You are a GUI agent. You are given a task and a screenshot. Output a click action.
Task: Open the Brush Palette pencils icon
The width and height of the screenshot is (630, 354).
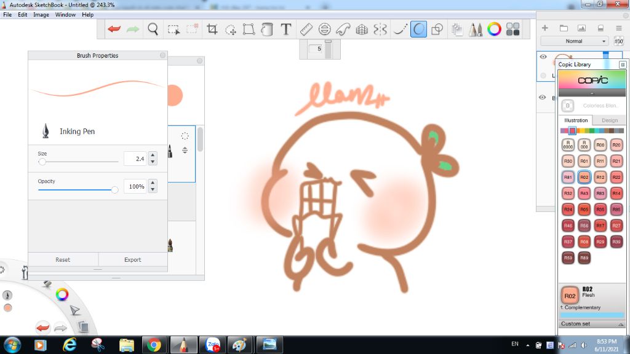coord(476,29)
